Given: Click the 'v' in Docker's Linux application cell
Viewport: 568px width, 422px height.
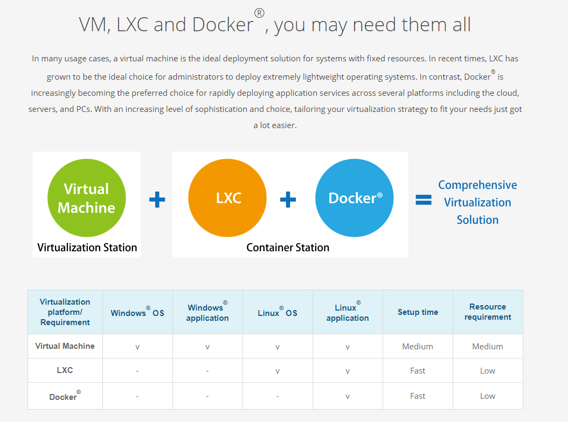Looking at the screenshot, I should [348, 397].
